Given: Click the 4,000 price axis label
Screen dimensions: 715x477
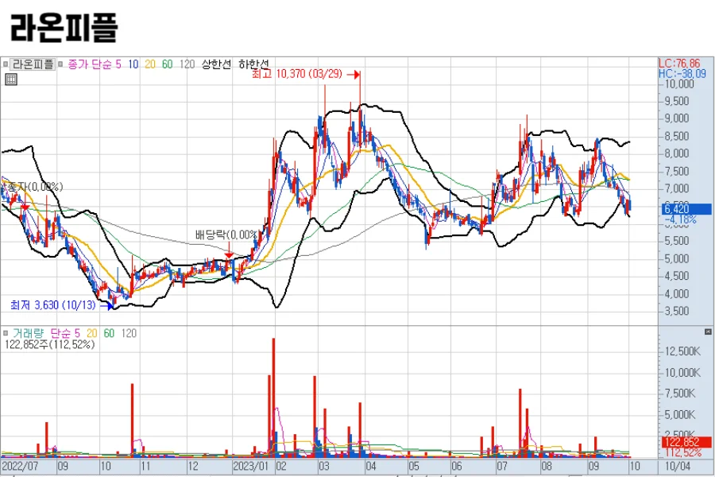Looking at the screenshot, I should coord(677,294).
